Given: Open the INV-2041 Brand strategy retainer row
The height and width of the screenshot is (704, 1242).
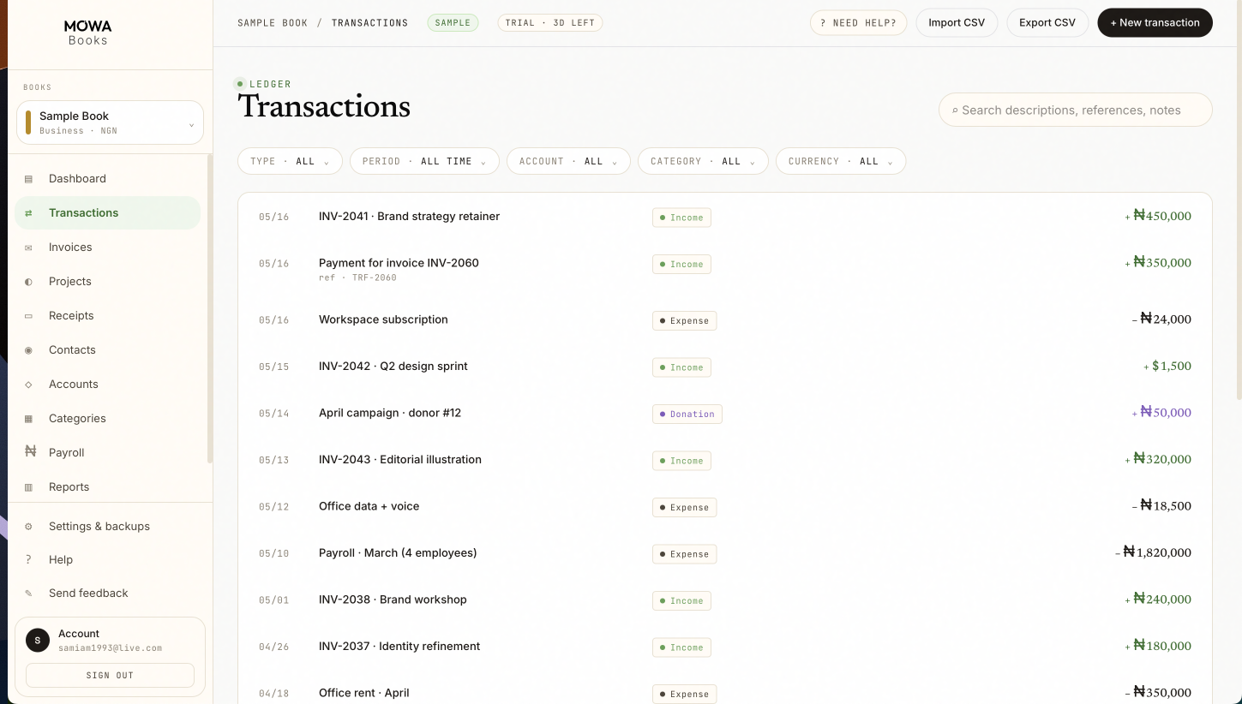Looking at the screenshot, I should tap(724, 217).
